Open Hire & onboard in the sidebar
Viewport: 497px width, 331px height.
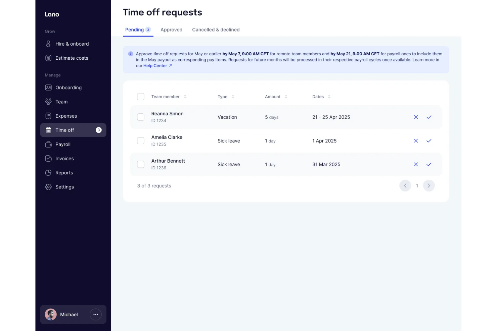click(x=73, y=44)
